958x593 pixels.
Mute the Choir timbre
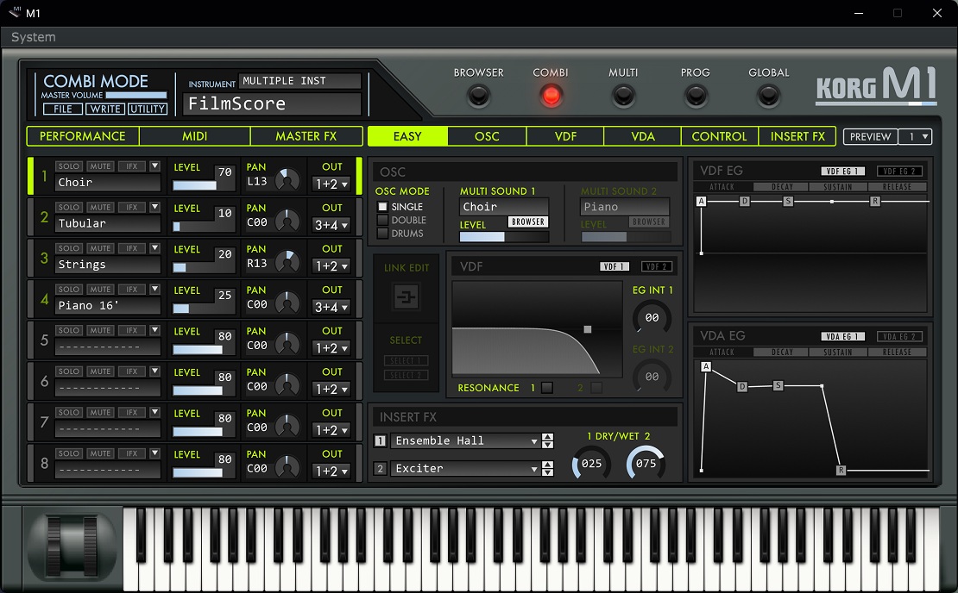pos(100,166)
